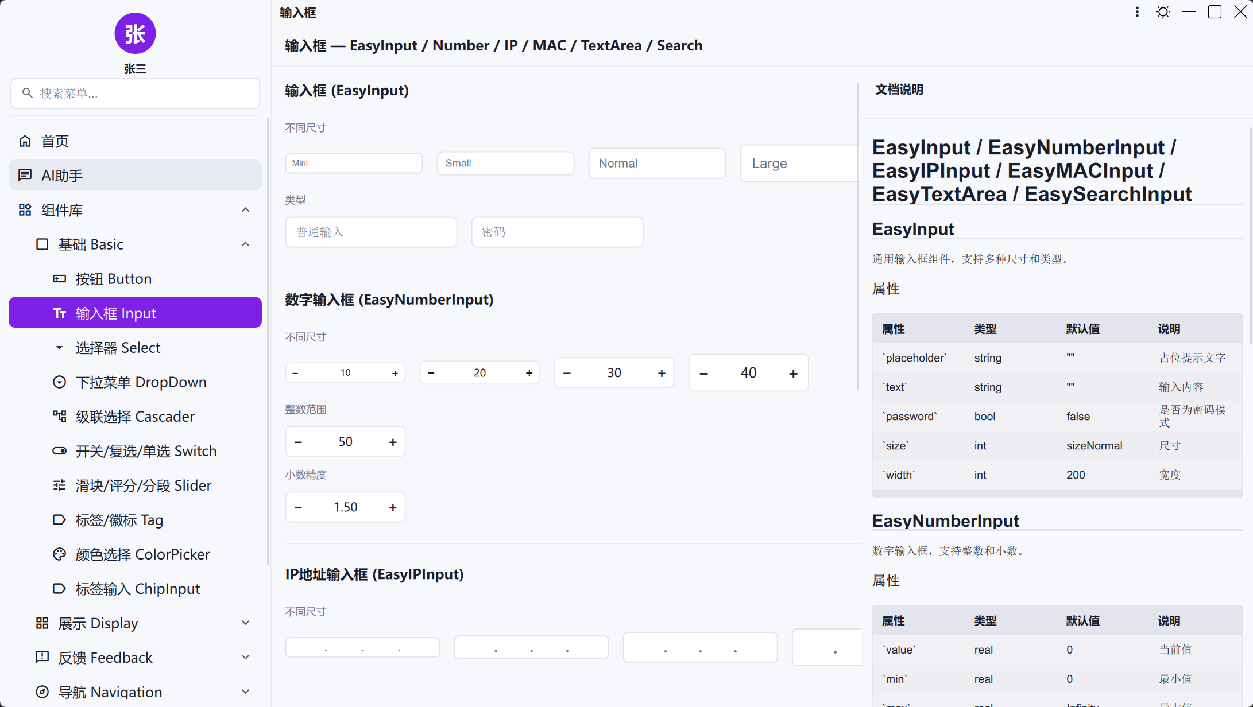Increase the number input showing 20
Image resolution: width=1253 pixels, height=707 pixels.
coord(529,373)
